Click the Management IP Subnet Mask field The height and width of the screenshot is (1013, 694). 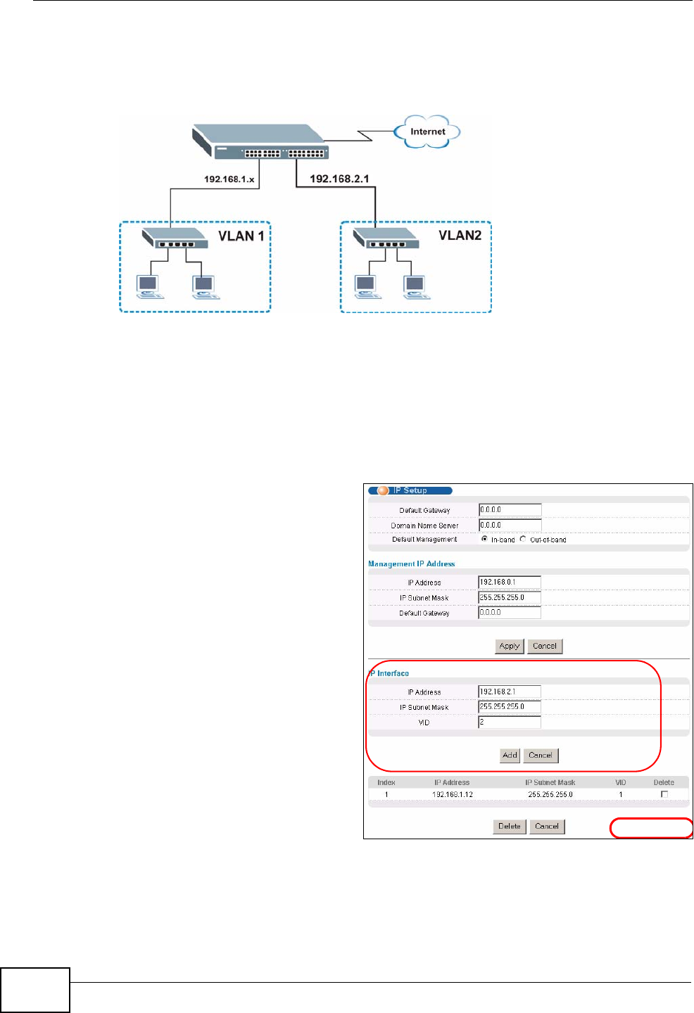pos(510,598)
